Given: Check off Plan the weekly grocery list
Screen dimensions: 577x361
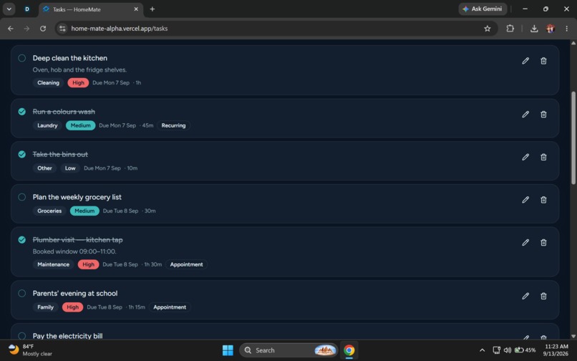Looking at the screenshot, I should (22, 197).
